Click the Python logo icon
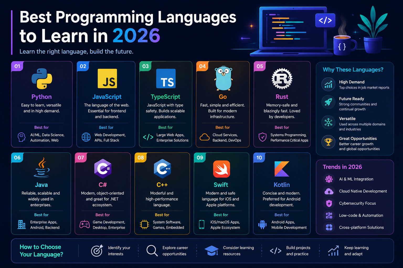 pyautogui.click(x=42, y=79)
